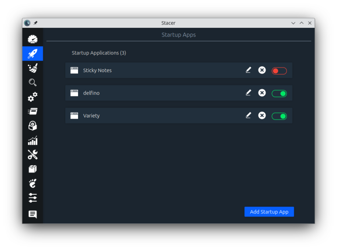The width and height of the screenshot is (337, 250).
Task: Disable the Variety startup toggle
Action: click(279, 116)
